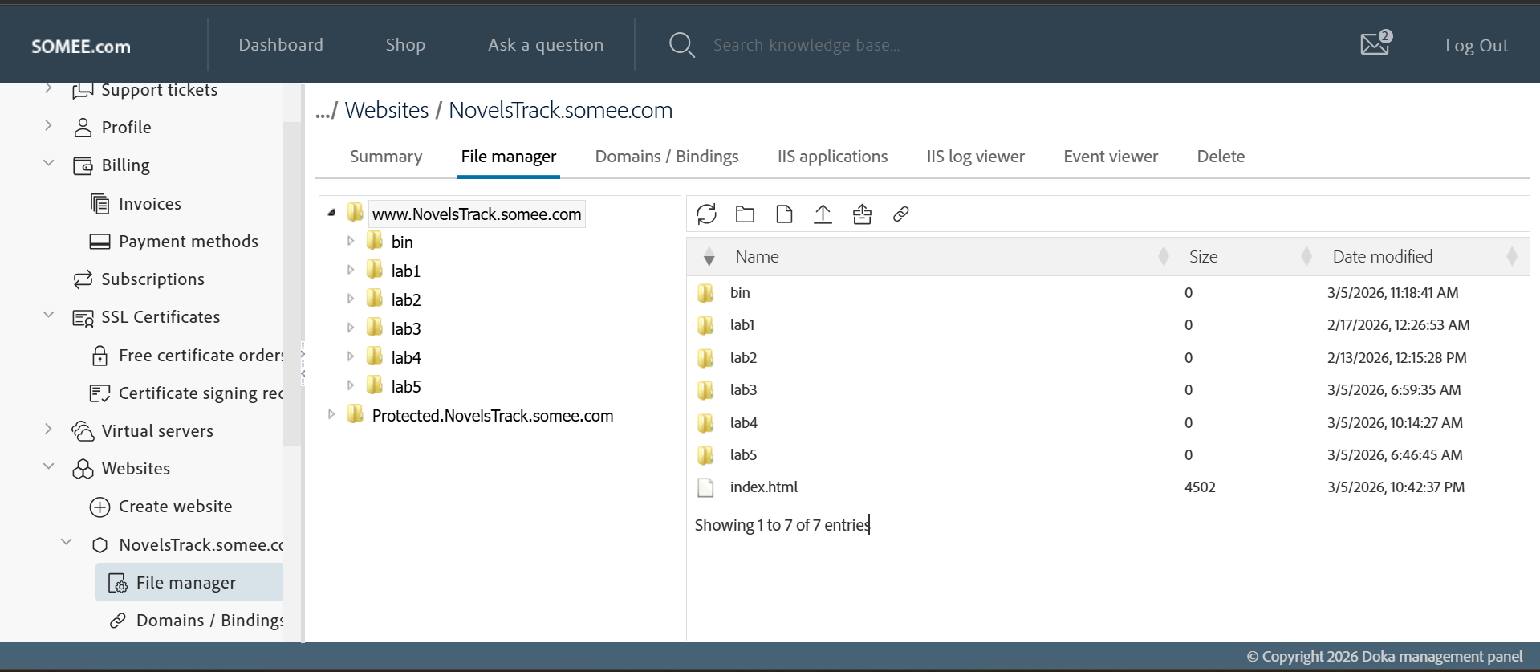Screen dimensions: 1540x672
Task: Sort file list by Date modified
Action: [1382, 257]
